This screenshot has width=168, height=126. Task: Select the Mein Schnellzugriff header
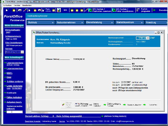click(14, 57)
